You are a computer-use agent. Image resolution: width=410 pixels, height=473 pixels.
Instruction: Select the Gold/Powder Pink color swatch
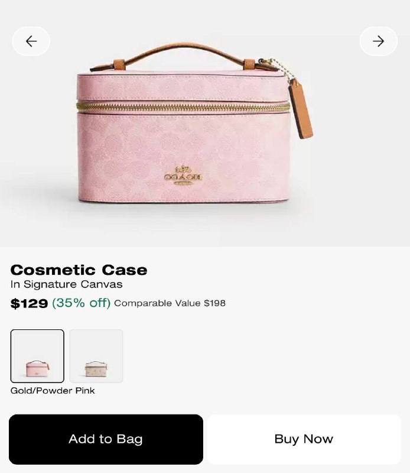[37, 356]
